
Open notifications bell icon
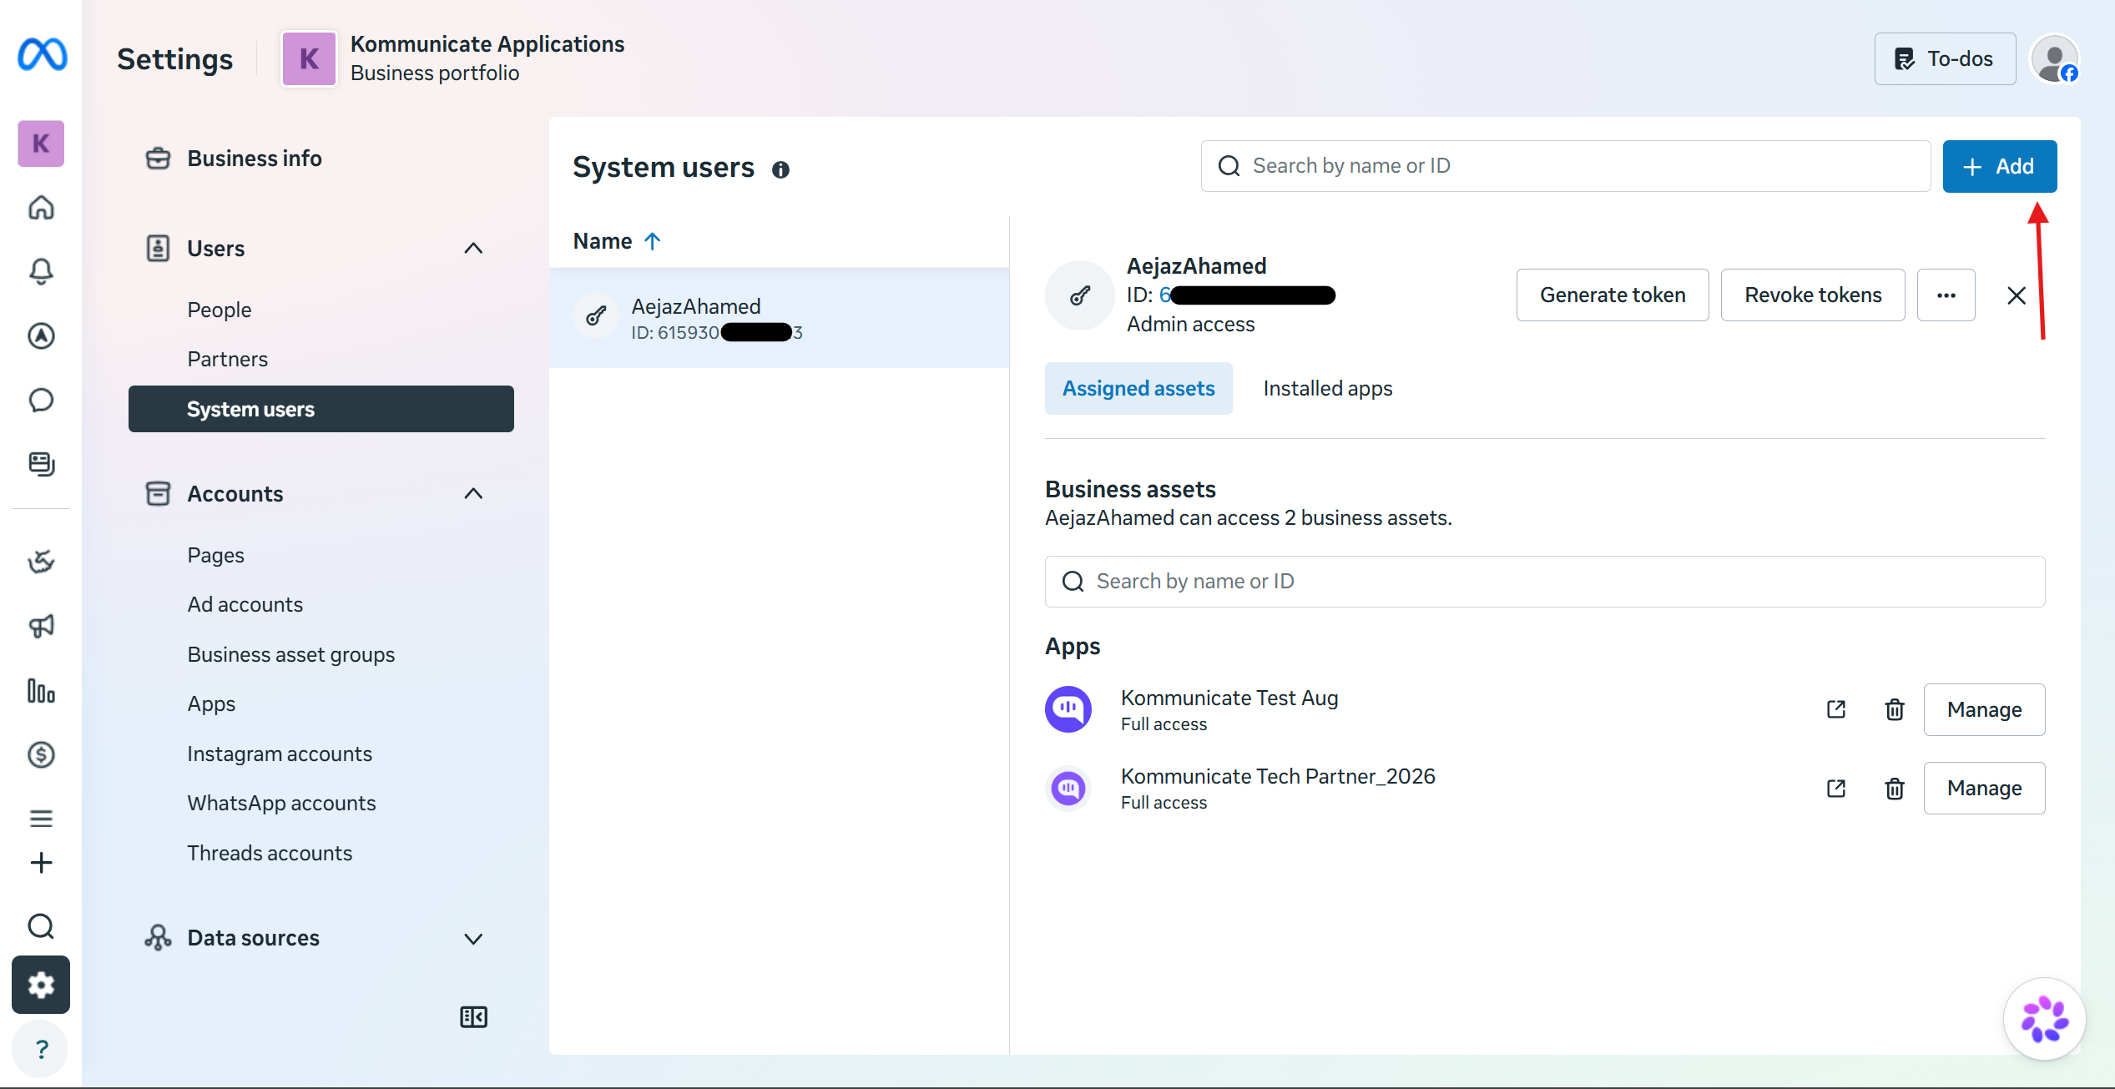[41, 271]
